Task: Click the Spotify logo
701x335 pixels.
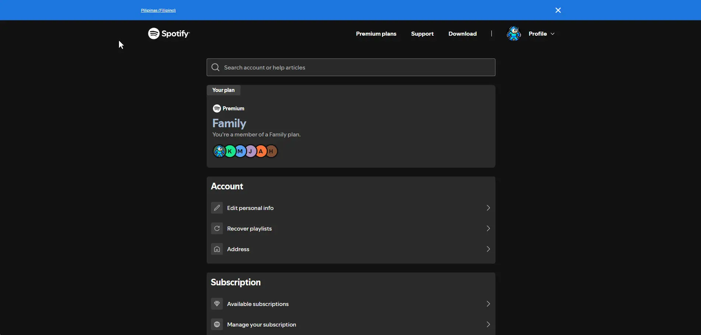Action: tap(169, 33)
